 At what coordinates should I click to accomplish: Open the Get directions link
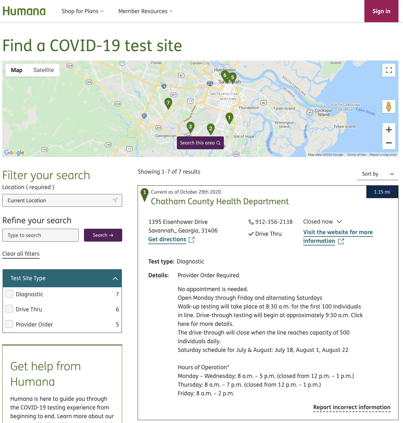point(167,239)
